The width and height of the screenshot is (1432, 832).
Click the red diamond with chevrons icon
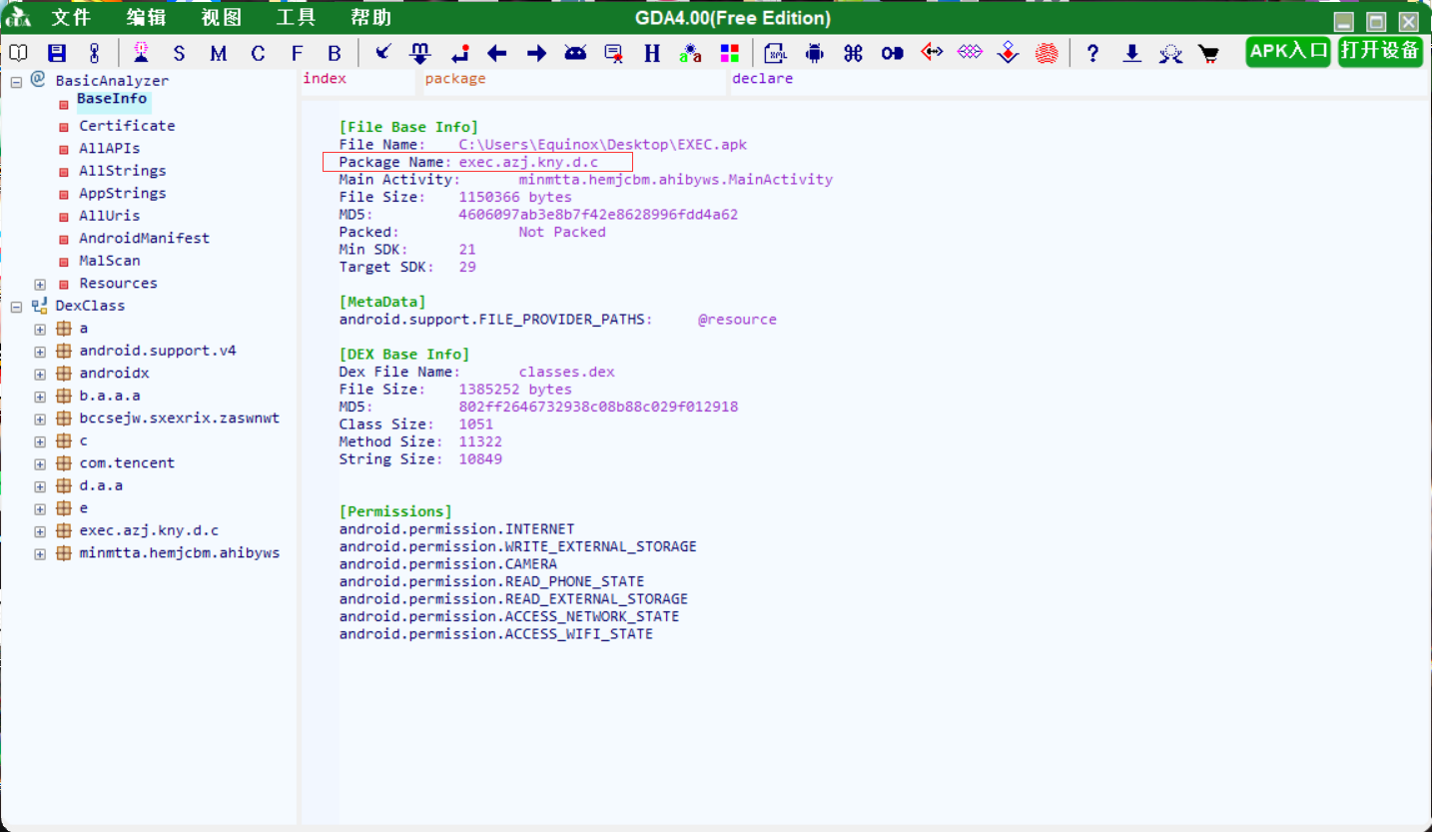point(1009,53)
